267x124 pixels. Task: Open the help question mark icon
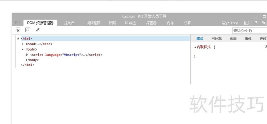(x=256, y=23)
